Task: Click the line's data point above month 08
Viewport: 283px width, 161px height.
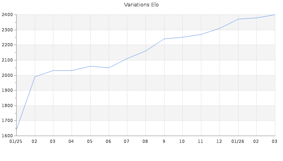Action: click(x=146, y=51)
